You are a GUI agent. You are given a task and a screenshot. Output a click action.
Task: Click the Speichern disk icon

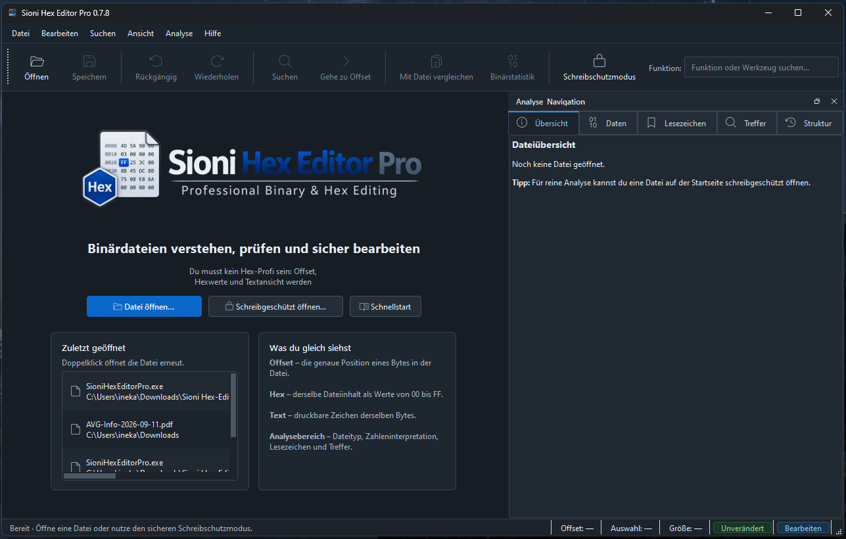[89, 61]
